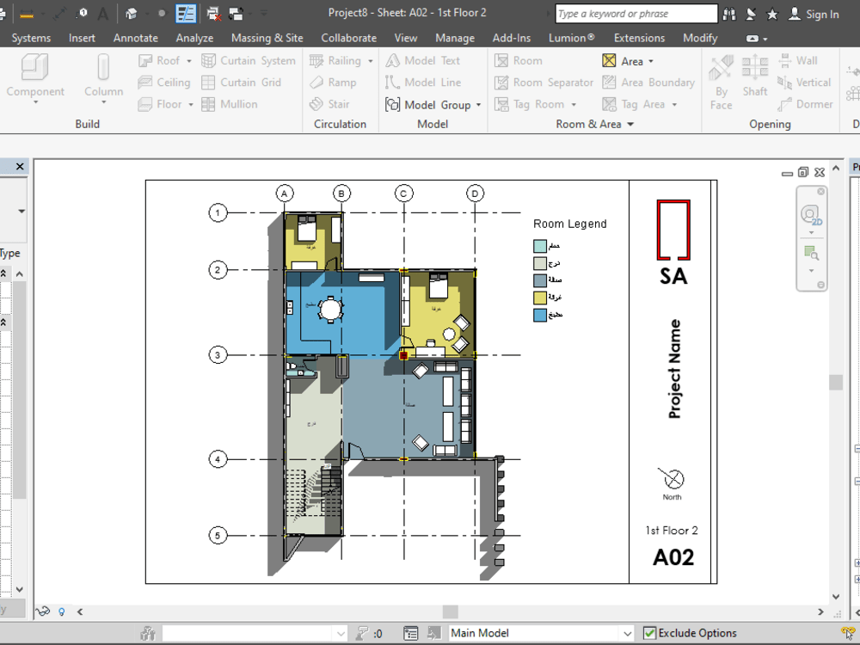Select the Ceiling tool
This screenshot has height=645, width=860.
(164, 83)
